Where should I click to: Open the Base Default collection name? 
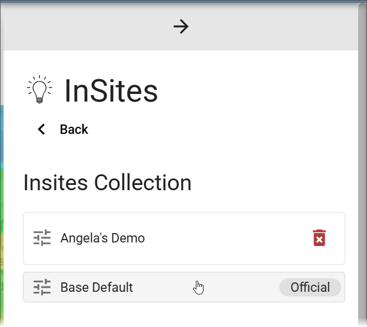pyautogui.click(x=96, y=287)
